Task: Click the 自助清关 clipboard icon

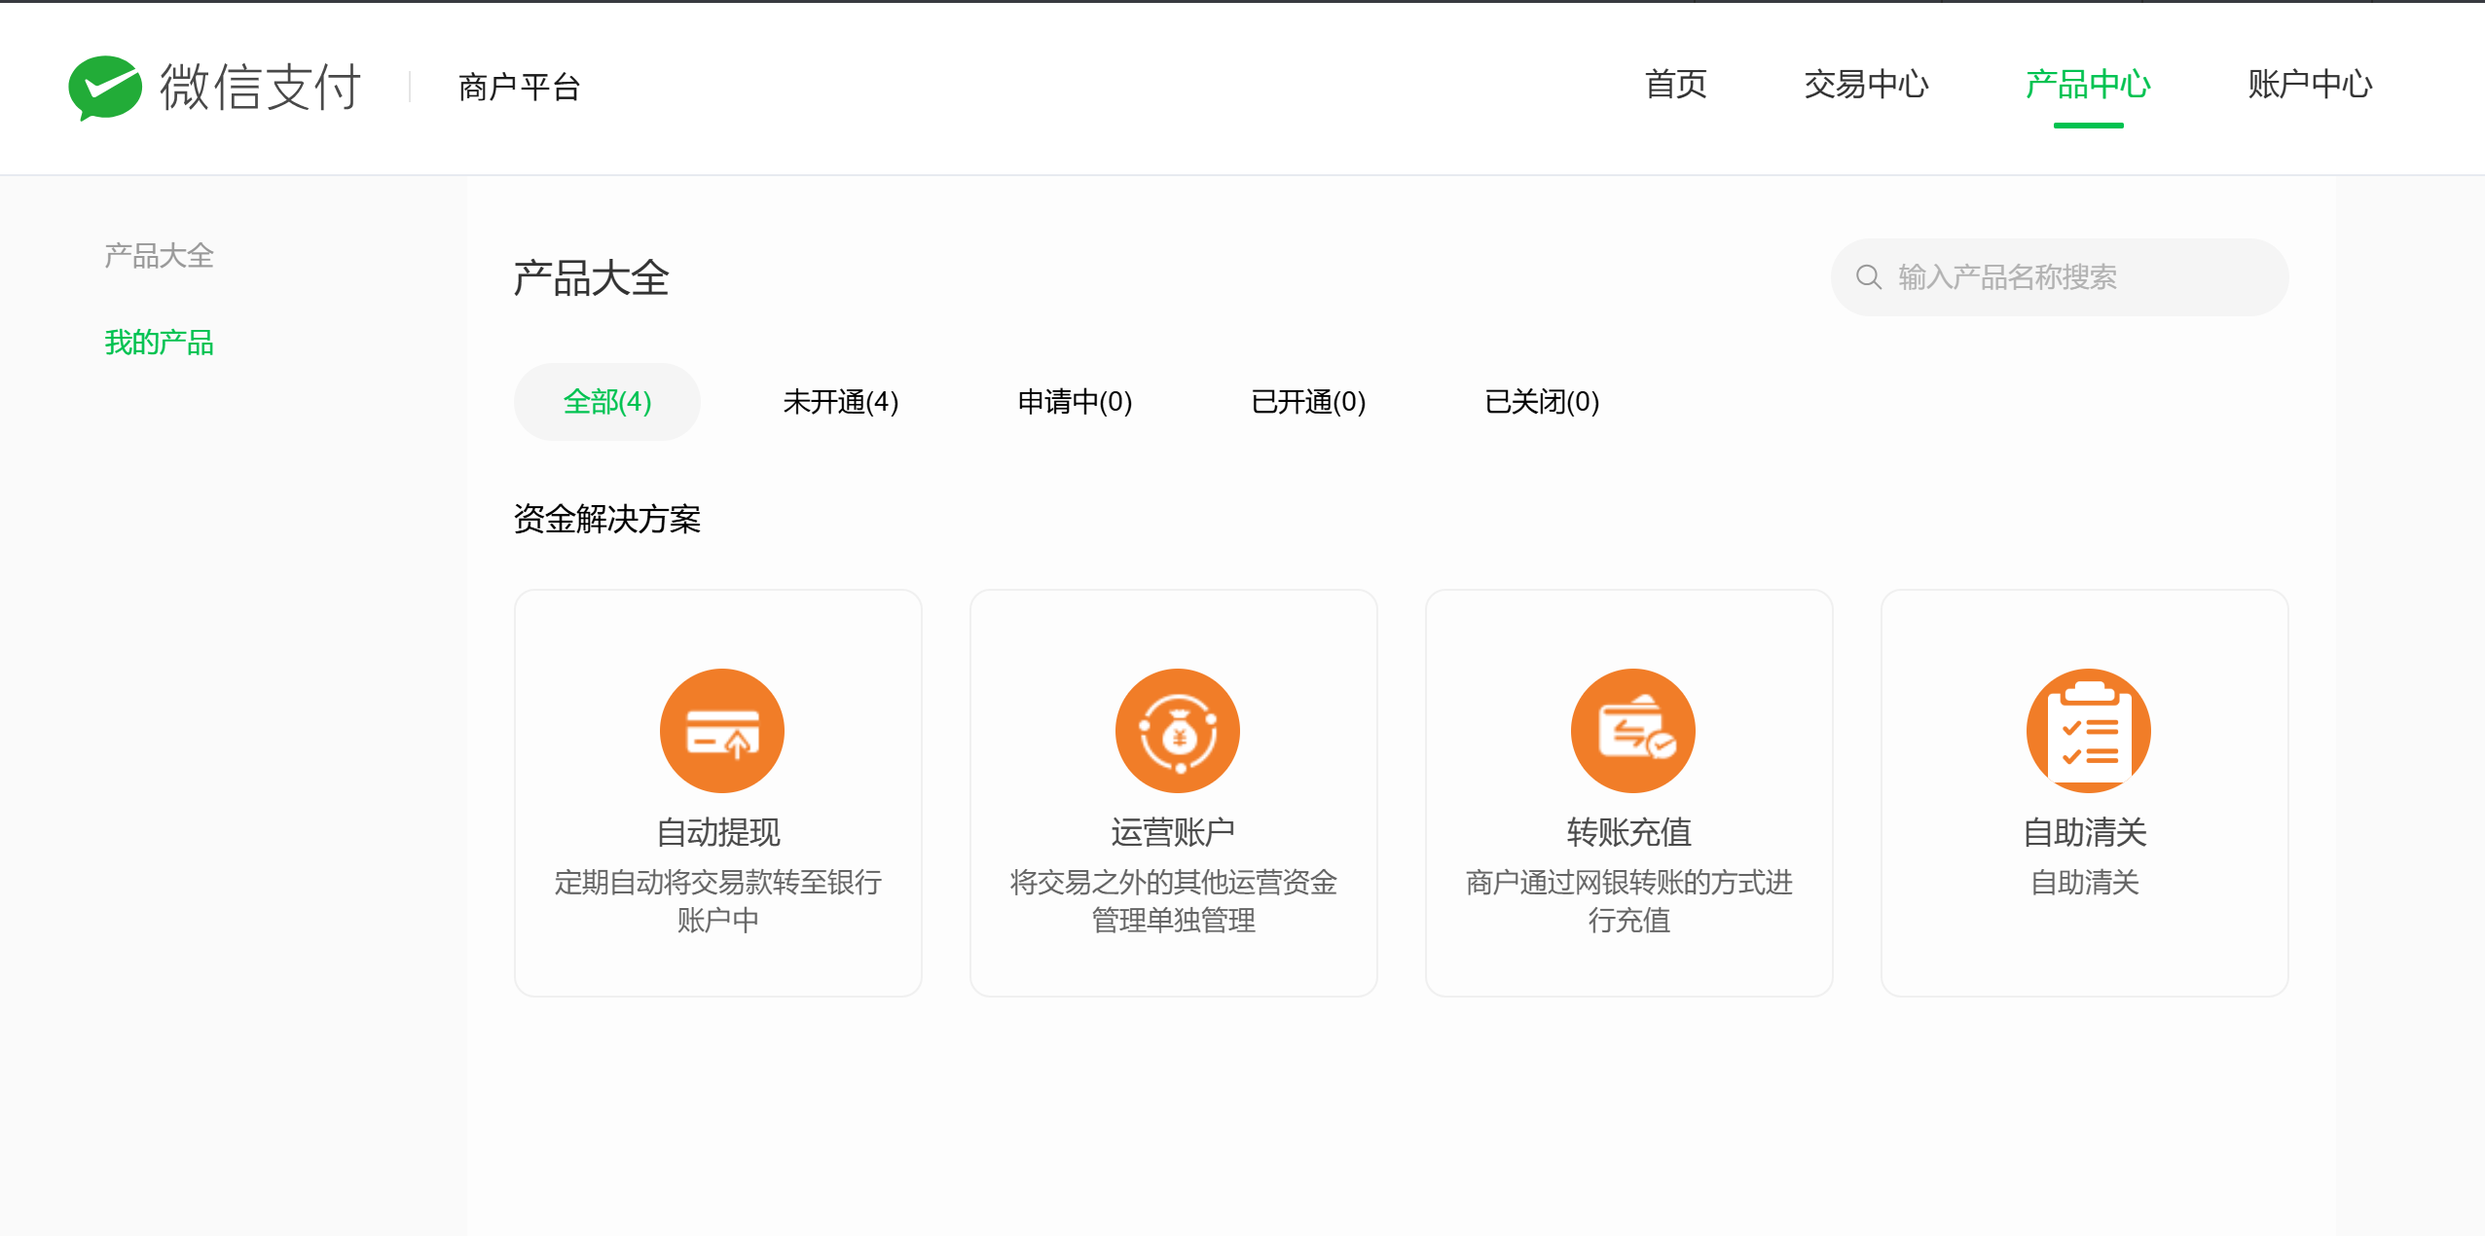Action: tap(2088, 730)
